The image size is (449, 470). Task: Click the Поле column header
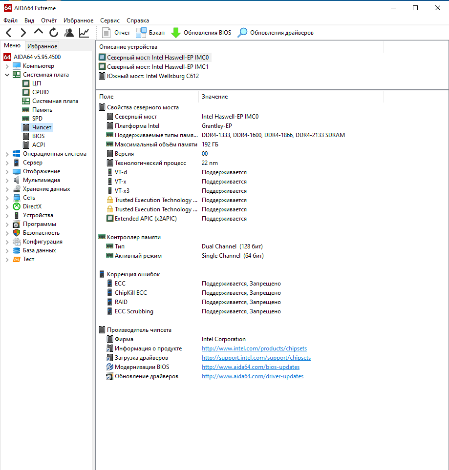[148, 97]
